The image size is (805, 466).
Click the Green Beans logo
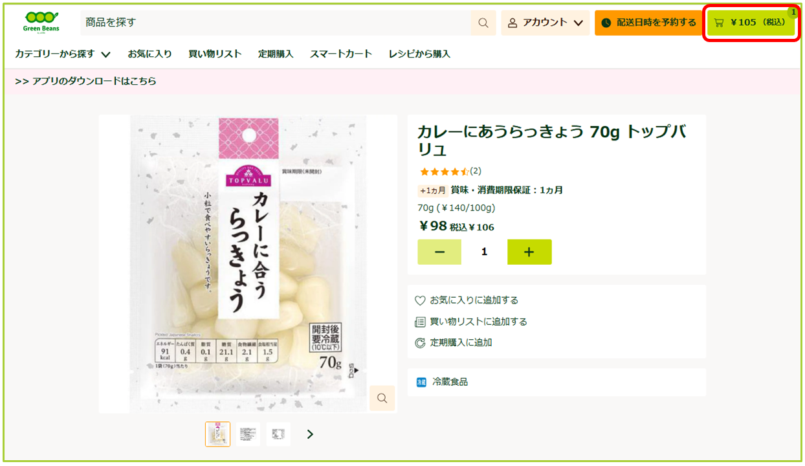[41, 21]
